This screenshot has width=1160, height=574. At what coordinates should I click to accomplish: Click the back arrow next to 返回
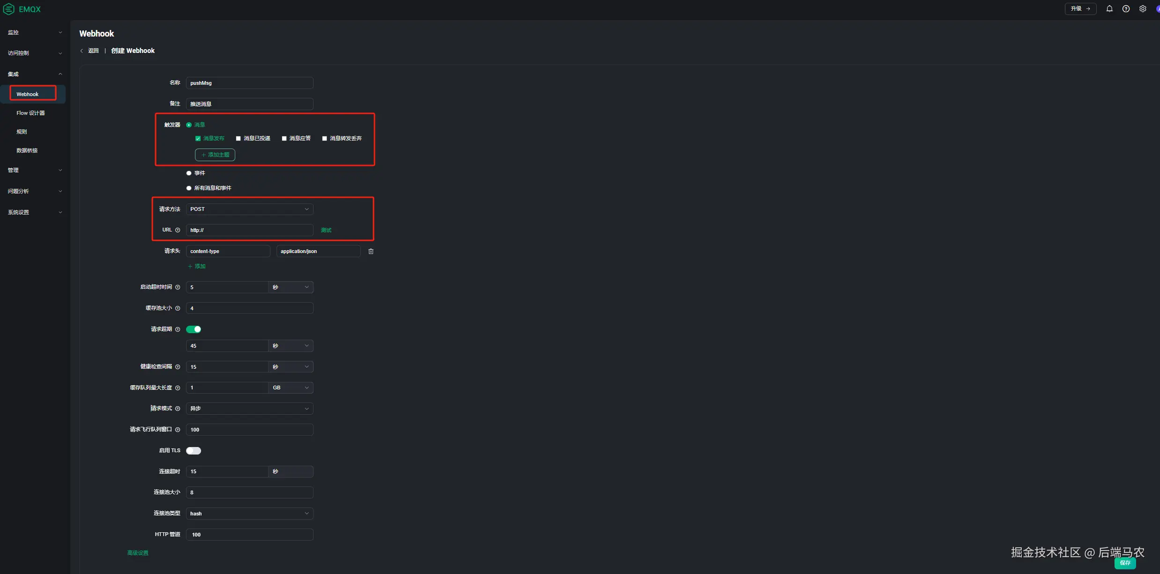coord(82,51)
